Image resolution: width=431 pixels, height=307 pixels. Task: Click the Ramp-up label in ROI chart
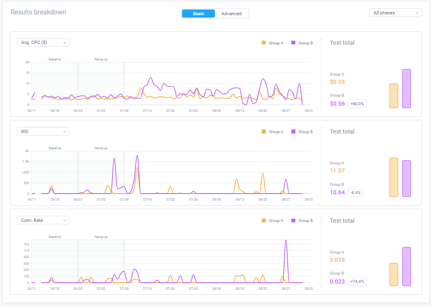click(101, 148)
